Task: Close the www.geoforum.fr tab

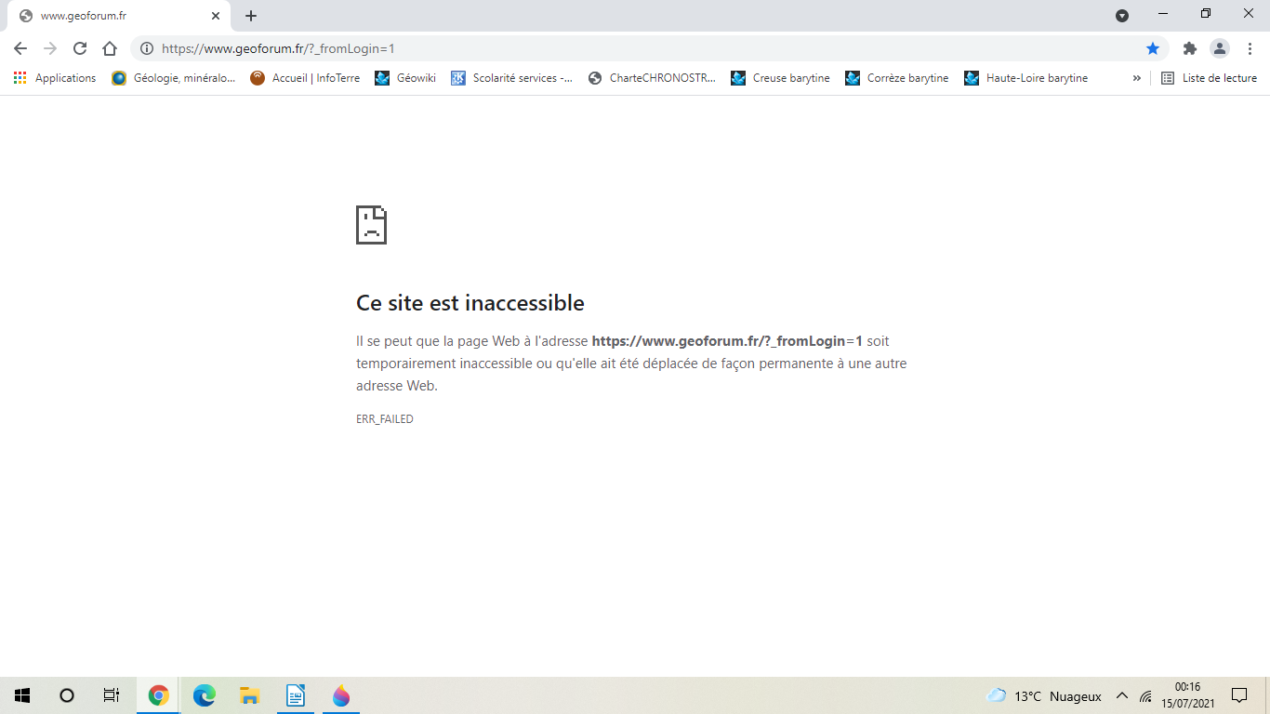Action: tap(216, 16)
